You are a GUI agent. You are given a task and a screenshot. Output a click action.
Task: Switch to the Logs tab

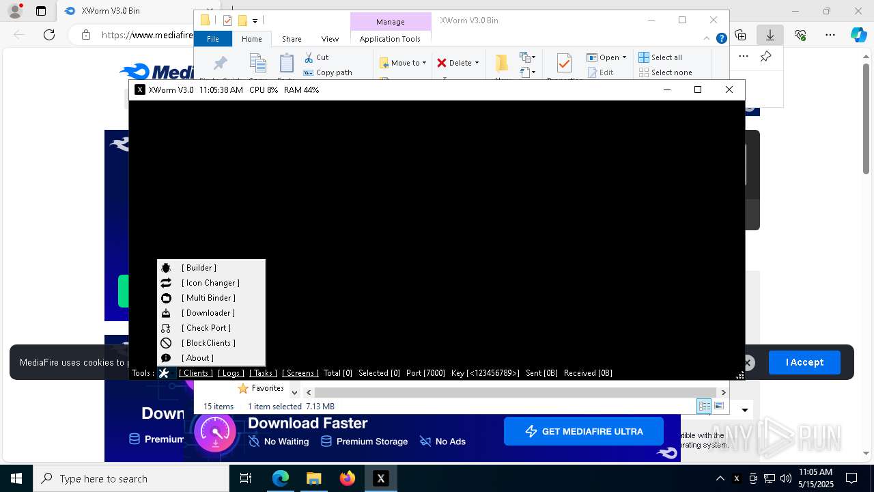point(231,373)
